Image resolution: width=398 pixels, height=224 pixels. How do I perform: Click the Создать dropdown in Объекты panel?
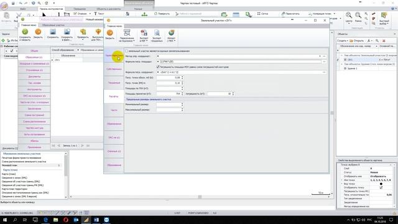343,40
